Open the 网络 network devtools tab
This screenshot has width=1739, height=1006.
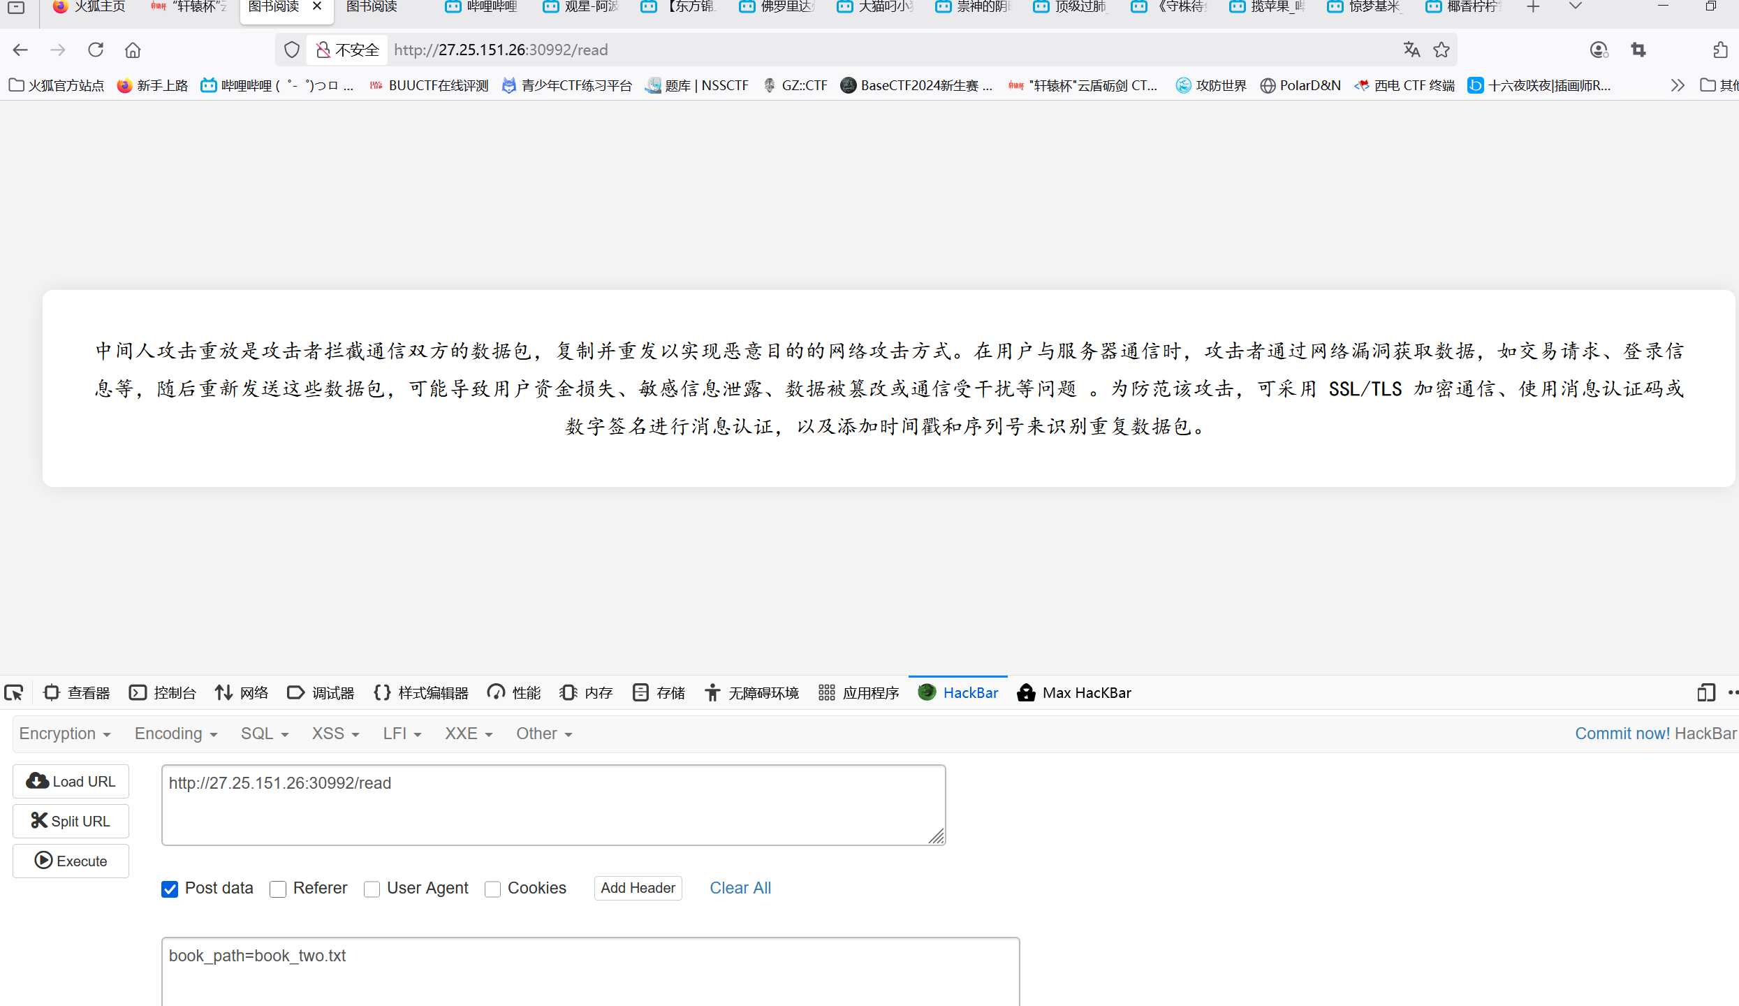[x=242, y=692]
